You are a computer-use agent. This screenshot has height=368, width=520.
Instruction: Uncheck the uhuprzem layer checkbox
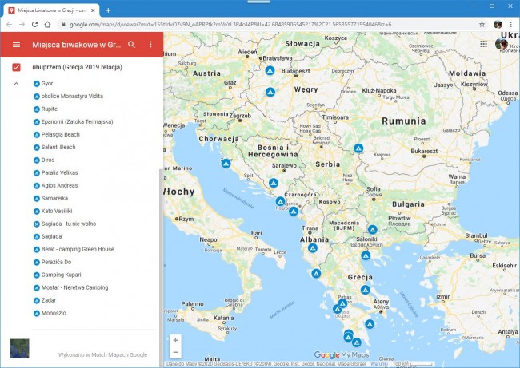click(x=16, y=67)
